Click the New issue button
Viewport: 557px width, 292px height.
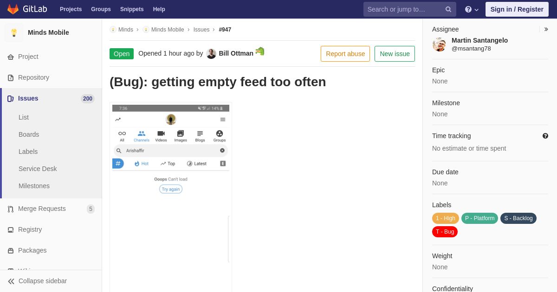click(x=395, y=54)
